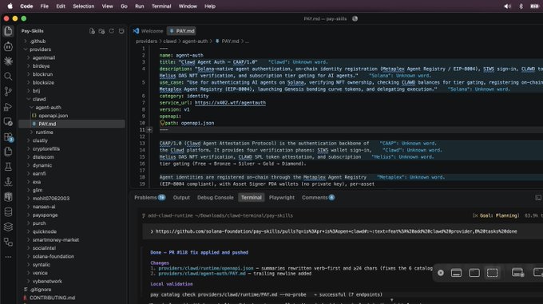Click the lightbulb icon on line 10
The image size is (543, 304).
[162, 123]
